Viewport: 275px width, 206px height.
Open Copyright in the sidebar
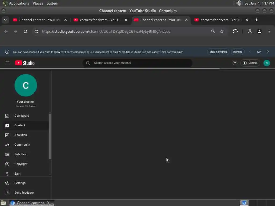(26, 164)
